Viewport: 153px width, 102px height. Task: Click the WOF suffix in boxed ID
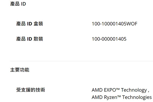[132, 24]
